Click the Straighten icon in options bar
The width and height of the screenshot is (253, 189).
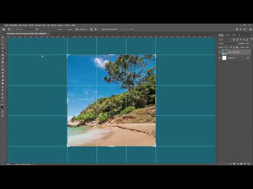click(77, 29)
